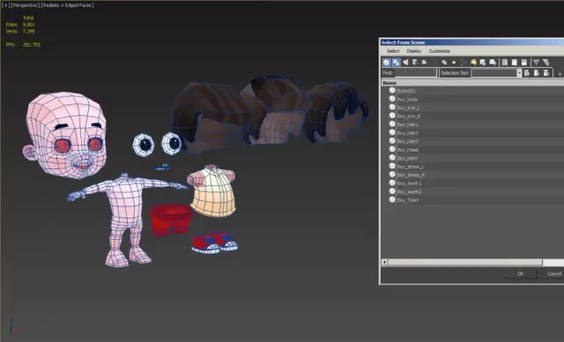Click the Select None icon in toolbar
The width and height of the screenshot is (564, 342).
(x=515, y=63)
